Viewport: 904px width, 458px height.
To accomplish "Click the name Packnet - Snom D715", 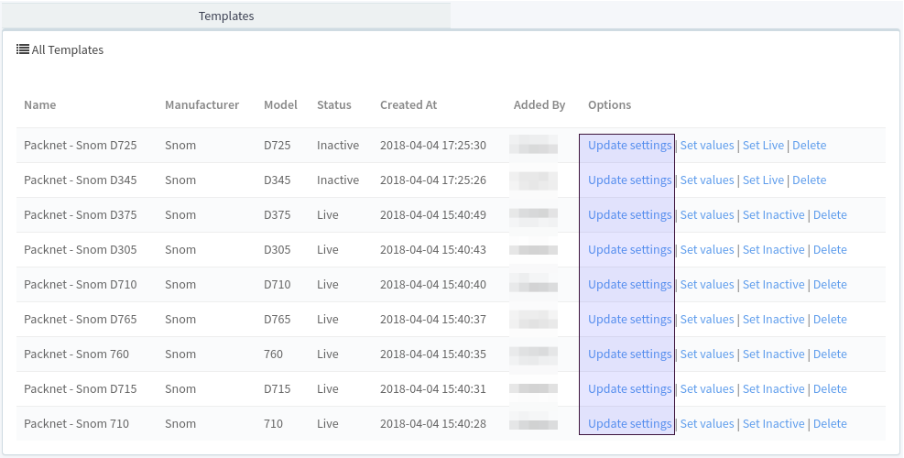I will (x=80, y=388).
